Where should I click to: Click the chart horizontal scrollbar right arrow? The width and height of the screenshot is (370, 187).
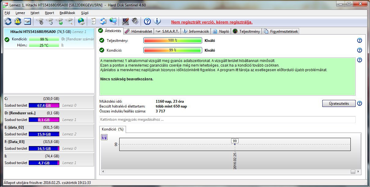click(358, 172)
